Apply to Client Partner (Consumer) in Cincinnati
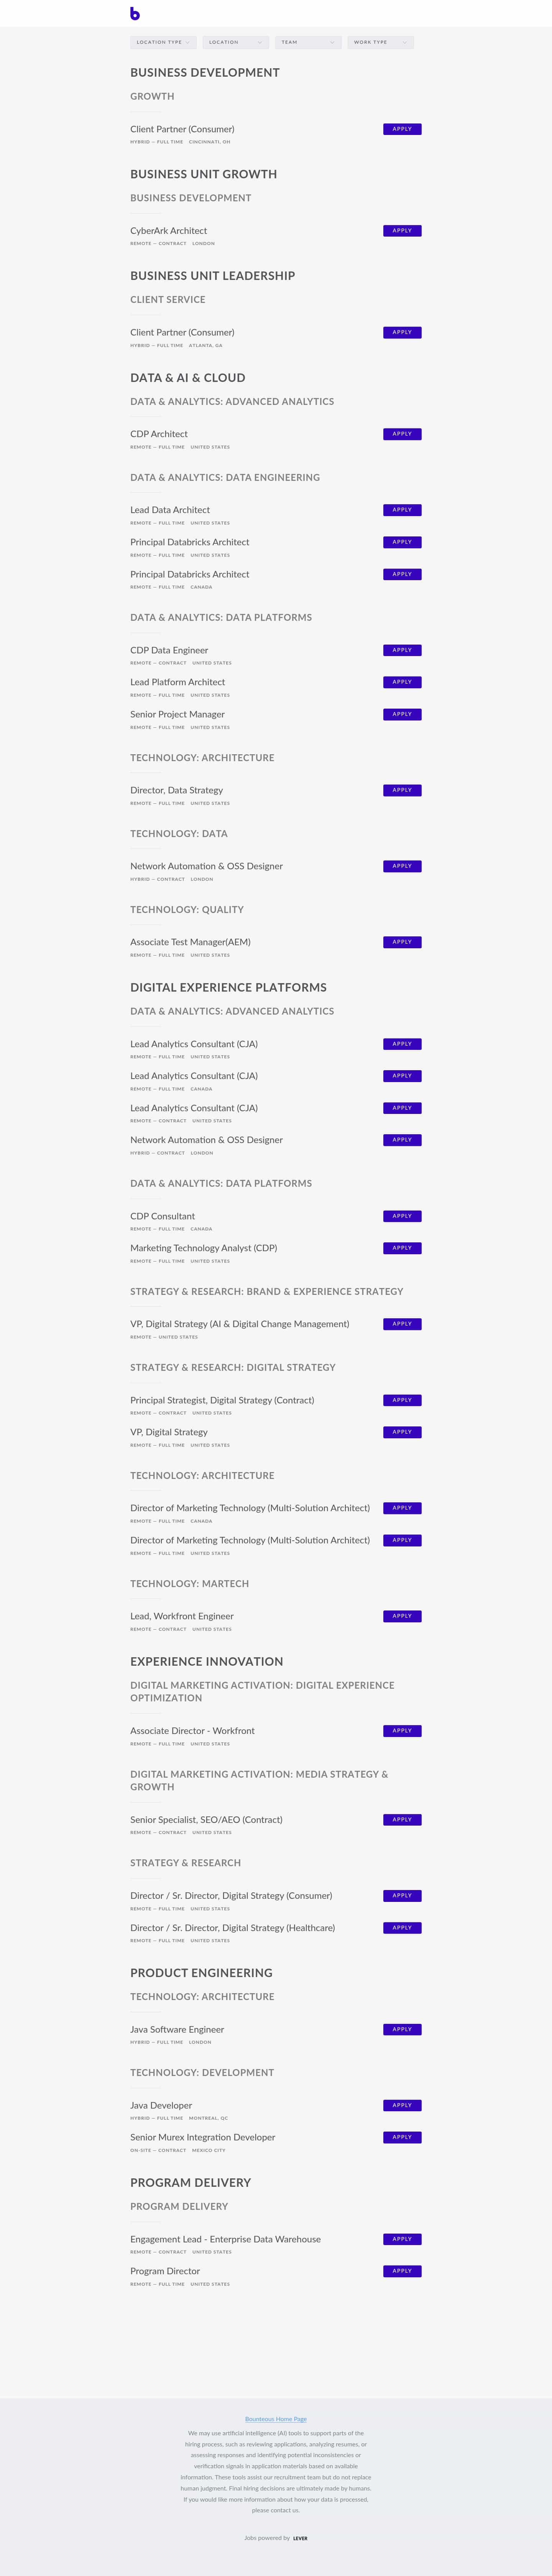 click(402, 129)
